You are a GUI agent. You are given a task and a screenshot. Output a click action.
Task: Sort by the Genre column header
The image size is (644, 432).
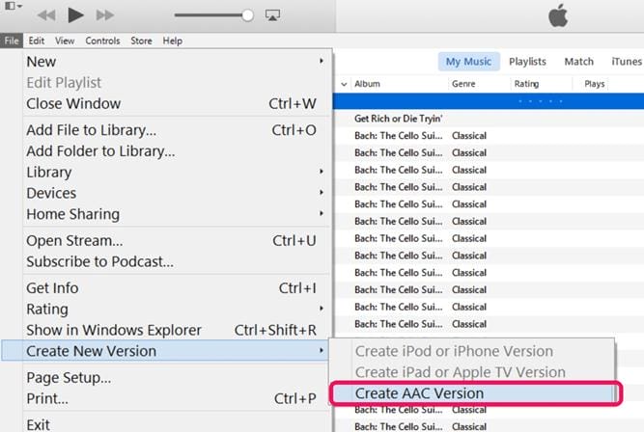click(463, 84)
